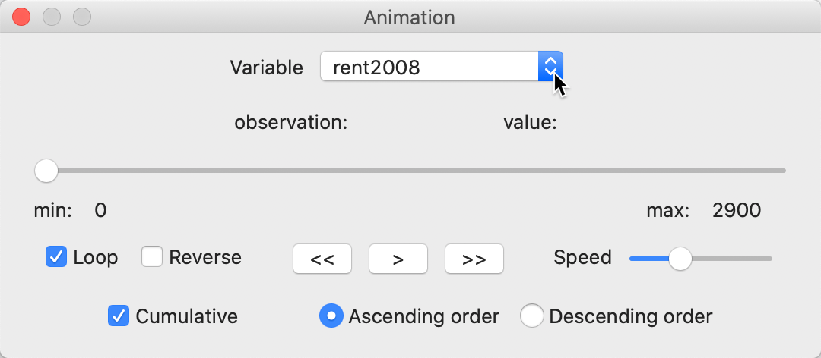Click the Animation title bar text
The width and height of the screenshot is (821, 358).
click(x=410, y=16)
